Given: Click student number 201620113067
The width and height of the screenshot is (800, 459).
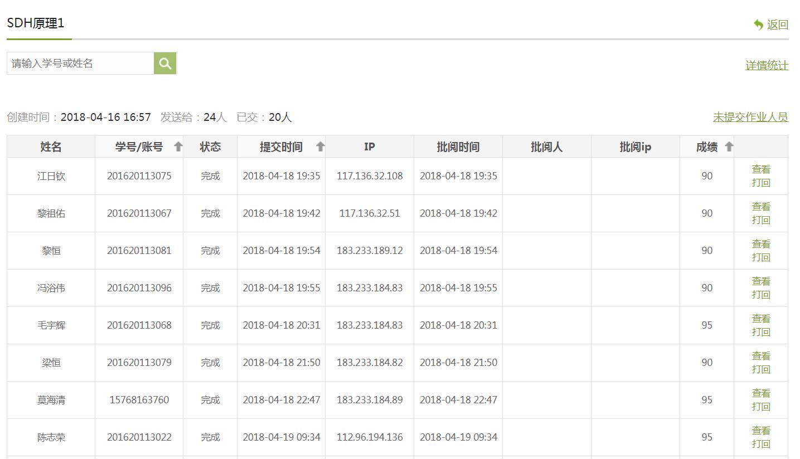Looking at the screenshot, I should click(139, 213).
